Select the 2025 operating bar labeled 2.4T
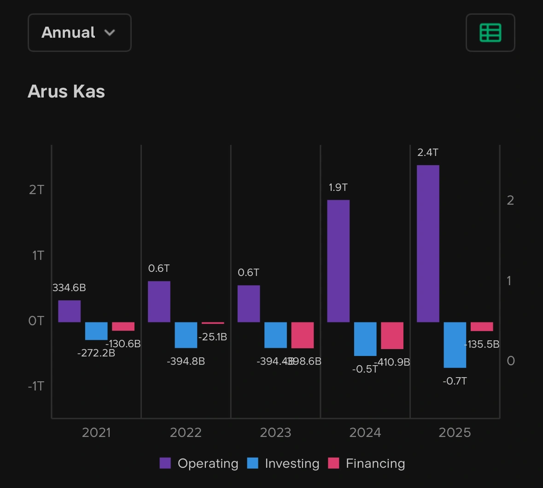Screen dimensions: 543x488 428,243
